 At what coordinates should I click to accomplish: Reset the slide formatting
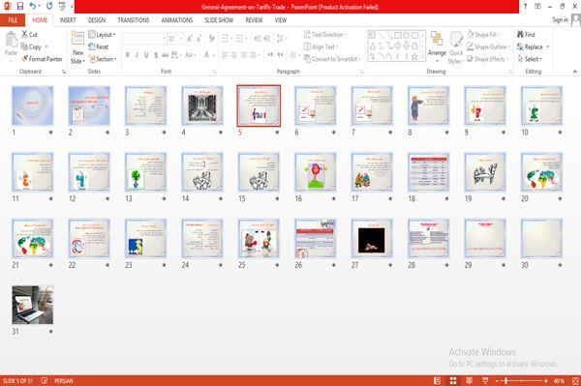click(99, 46)
